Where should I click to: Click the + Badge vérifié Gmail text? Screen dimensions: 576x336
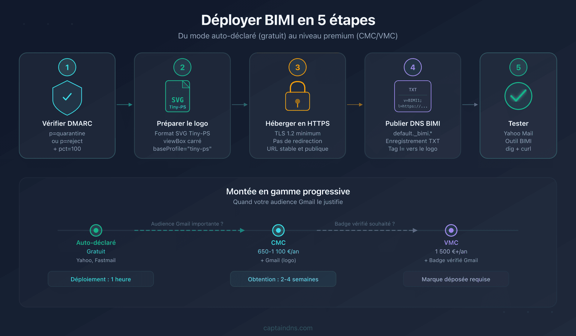451,260
